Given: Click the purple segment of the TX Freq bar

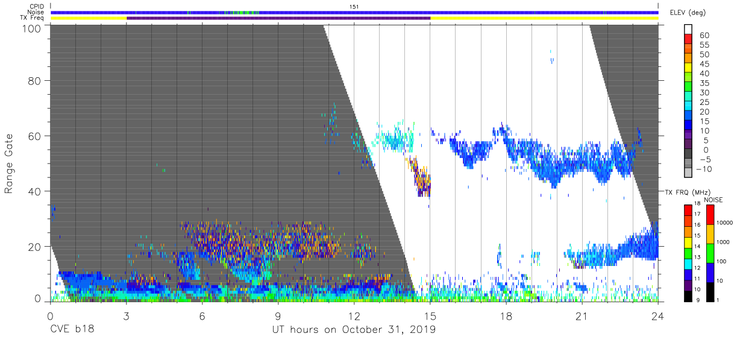Looking at the screenshot, I should [278, 18].
